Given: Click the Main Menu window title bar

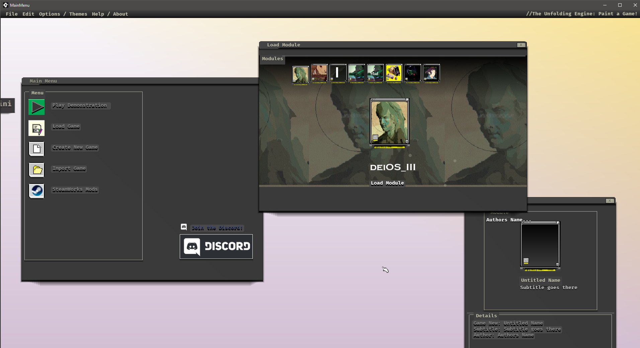Looking at the screenshot, I should tap(140, 81).
